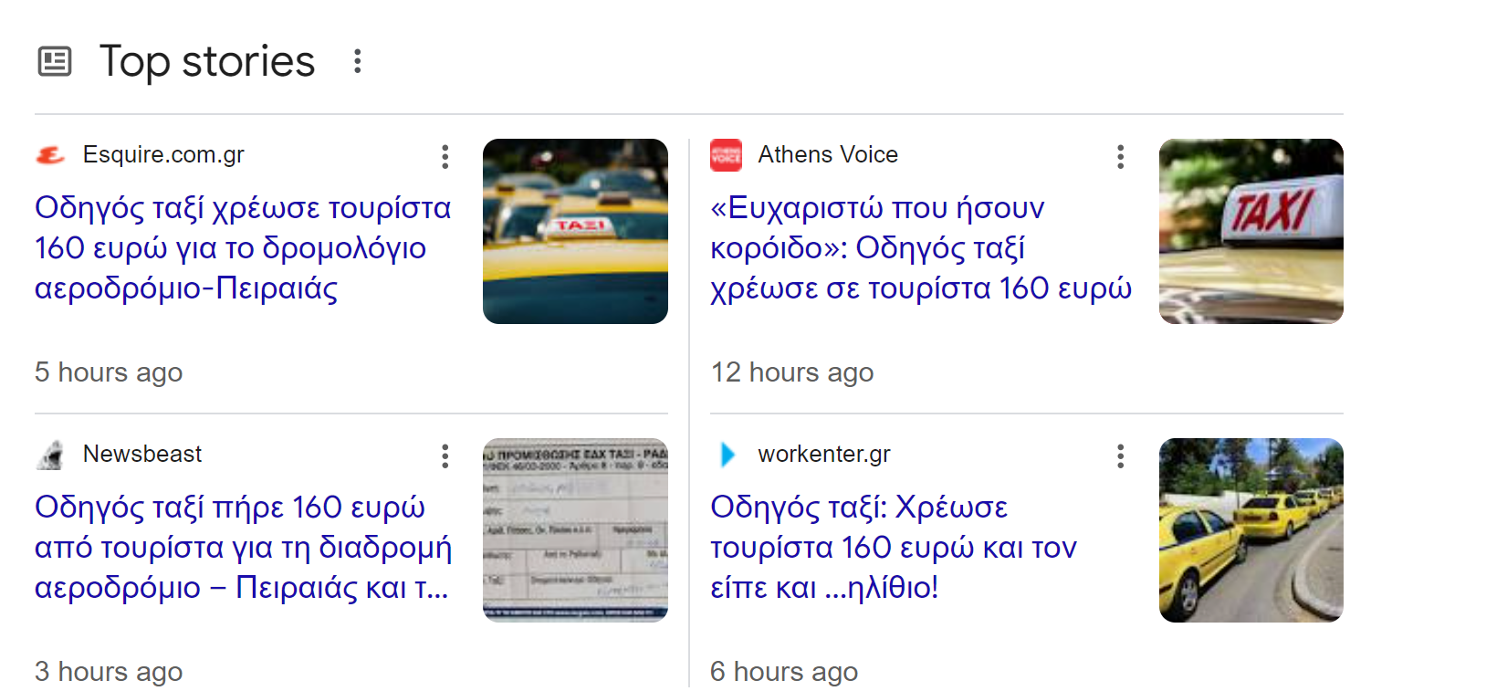The image size is (1507, 691).
Task: Open the Athens Voice headline starting «Ευχαριστώ
Action: [920, 247]
